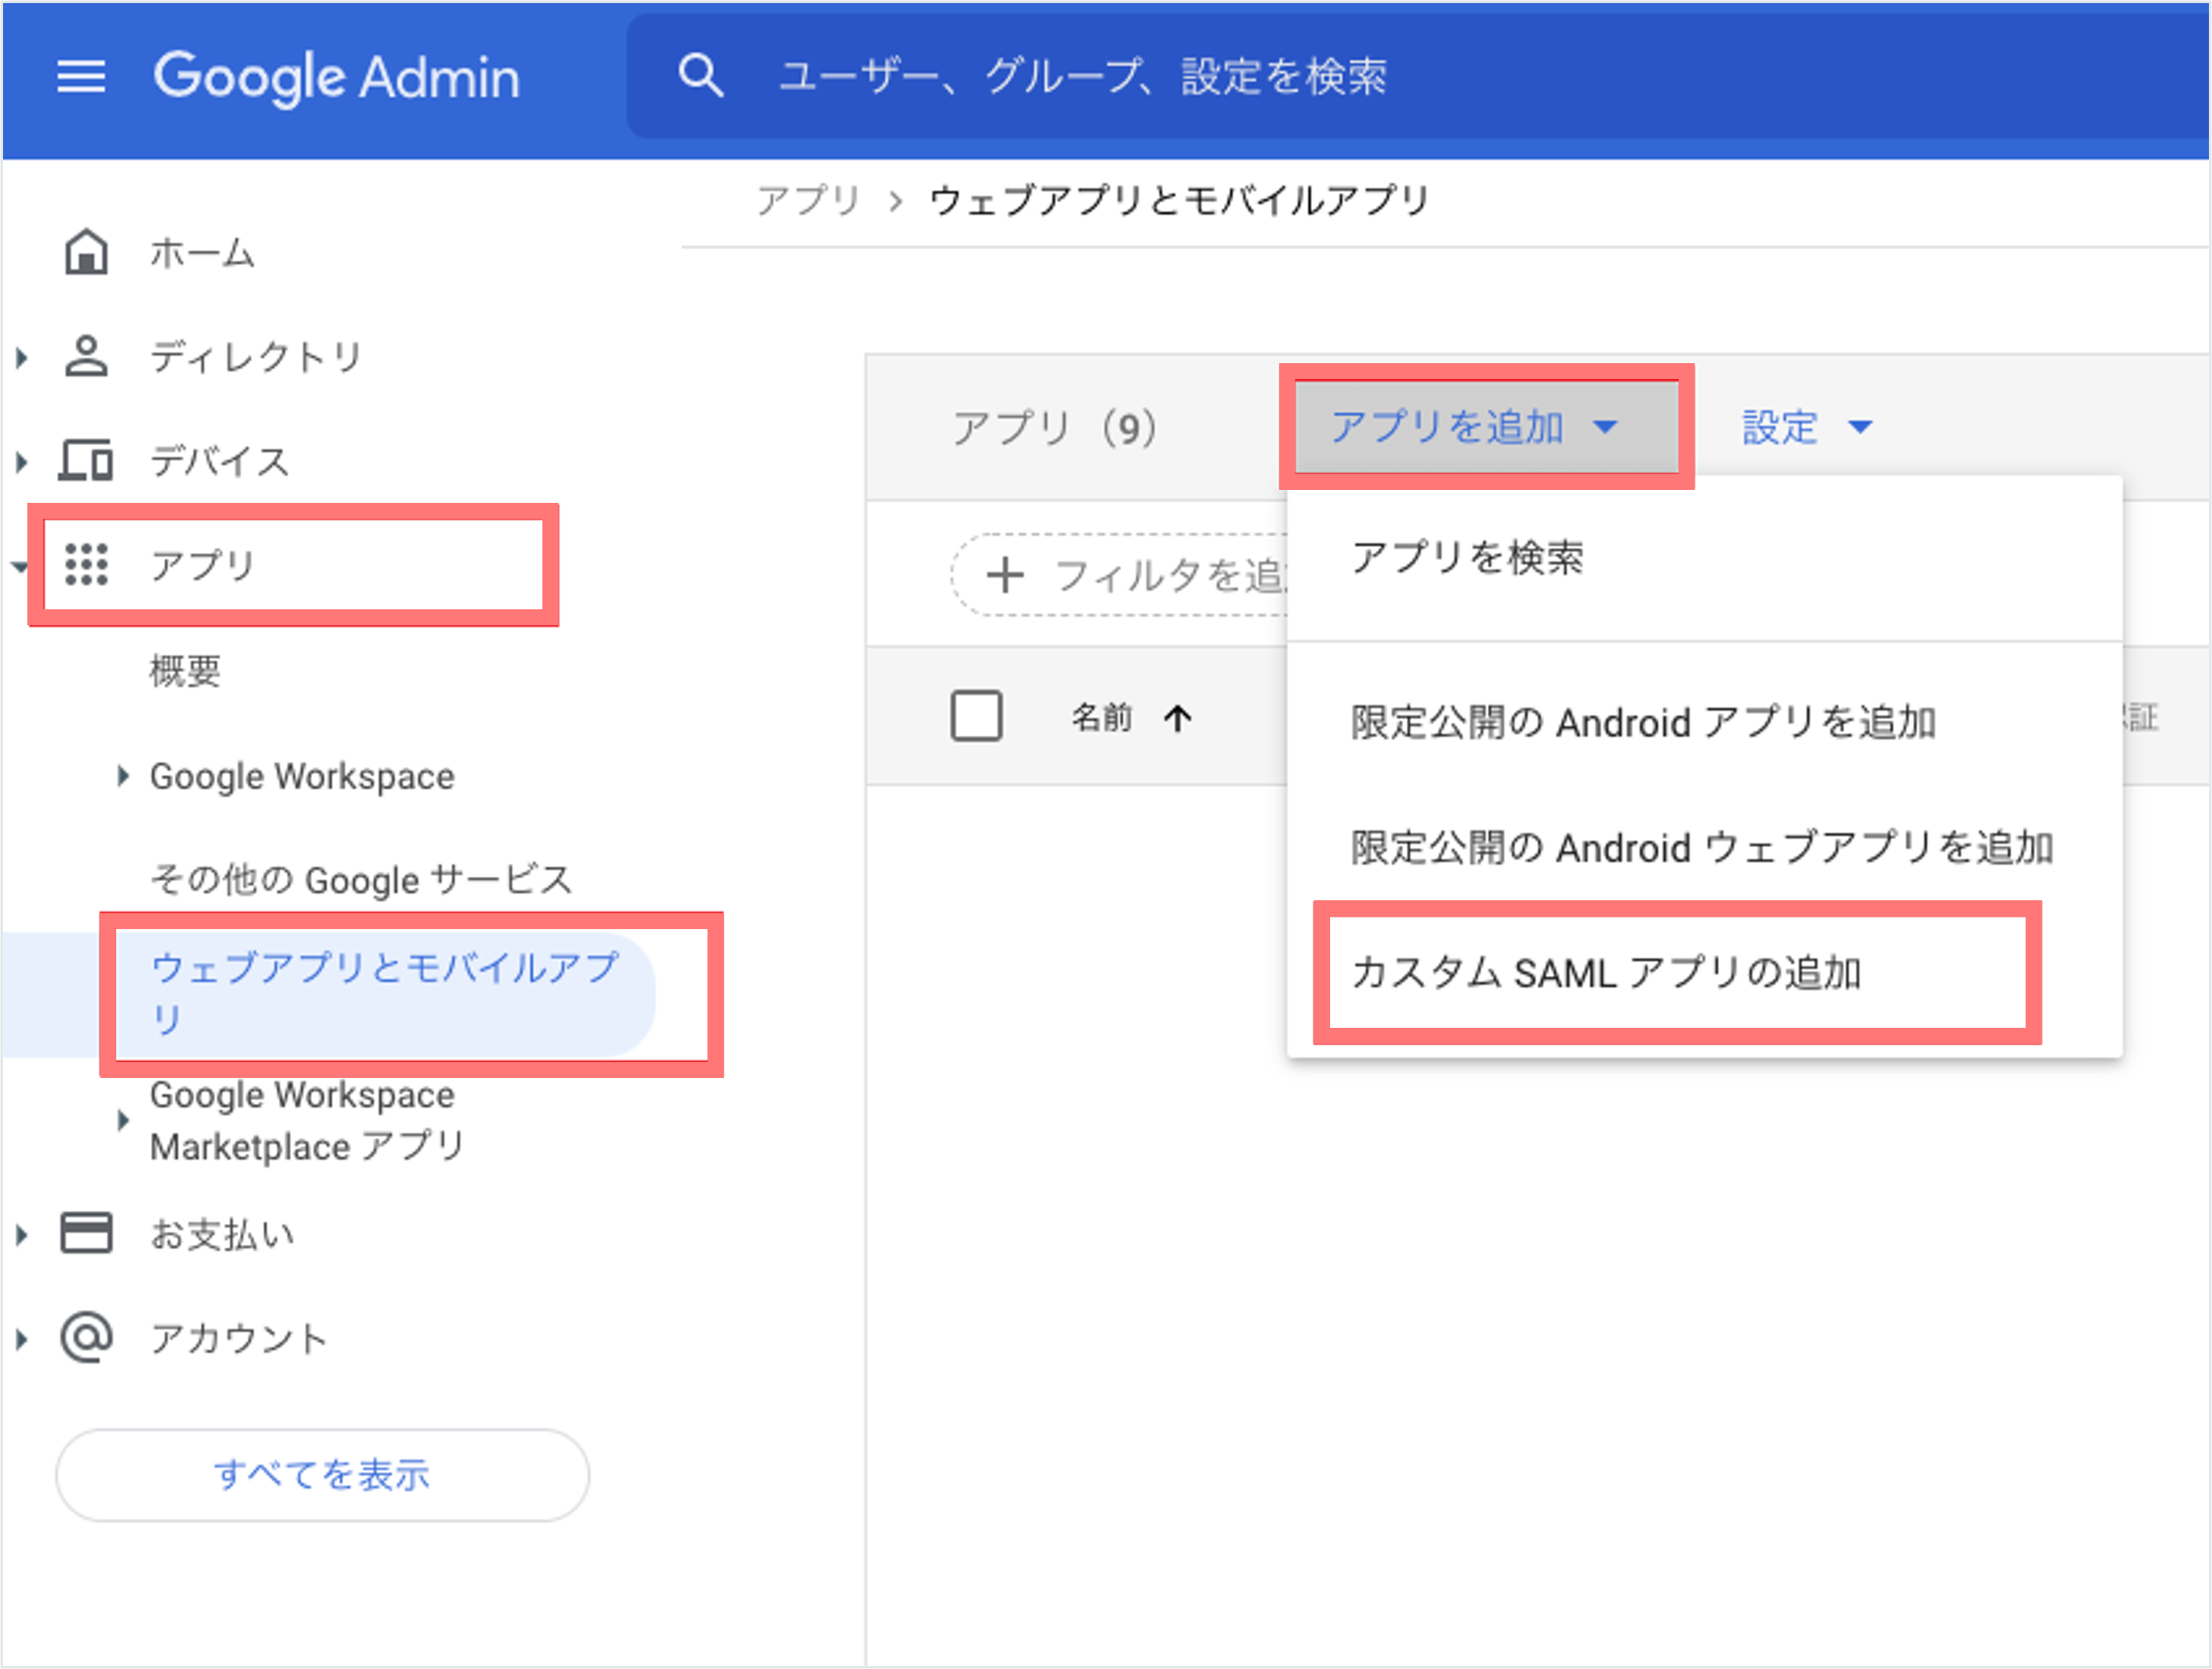Click the Home house icon
This screenshot has width=2212, height=1669.
86,252
